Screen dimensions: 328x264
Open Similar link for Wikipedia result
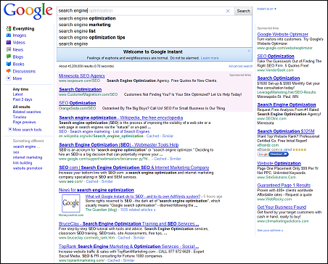click(x=168, y=136)
